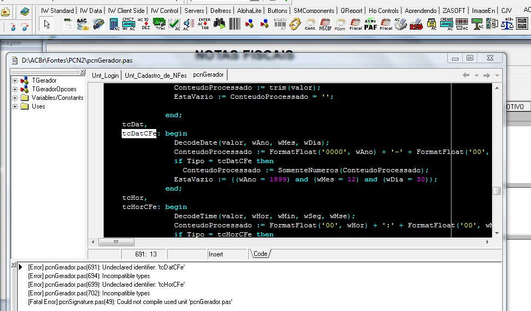531x311 pixels.
Task: Select TGeradorOpcoes in the code explorer
Action: click(54, 89)
